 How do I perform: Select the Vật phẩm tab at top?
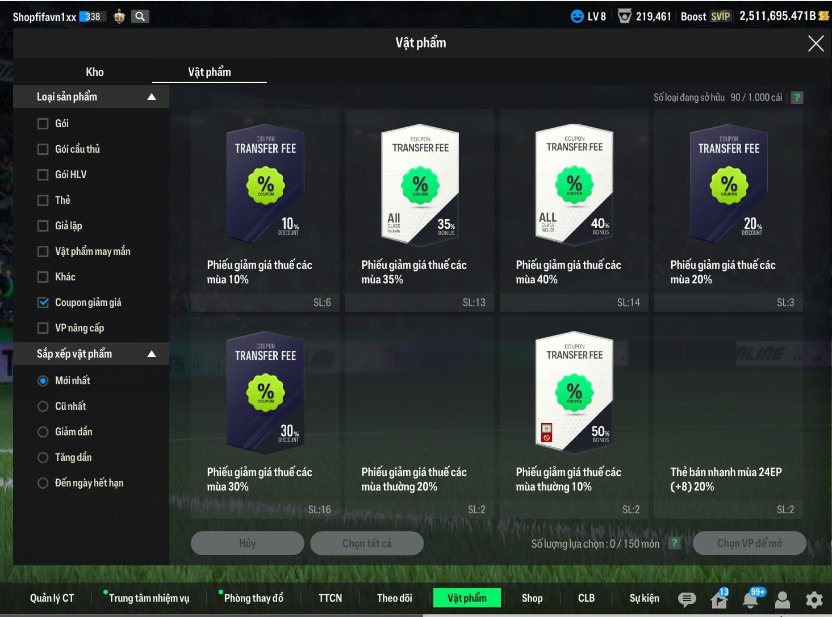(210, 72)
